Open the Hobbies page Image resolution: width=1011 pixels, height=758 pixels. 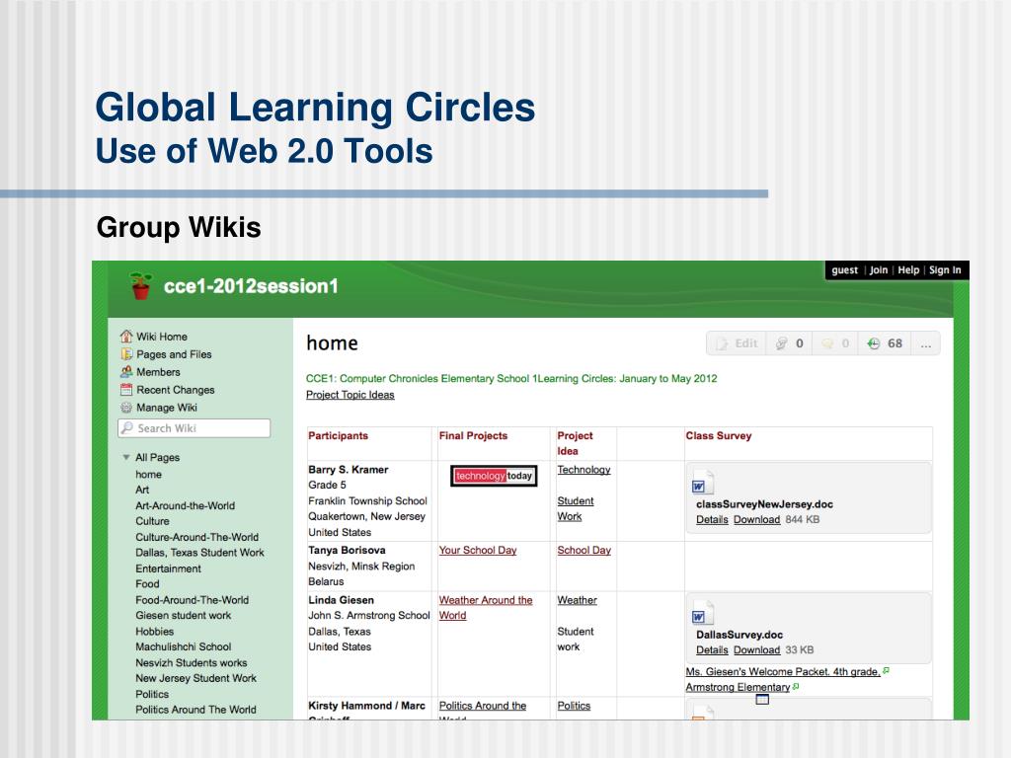[x=155, y=631]
